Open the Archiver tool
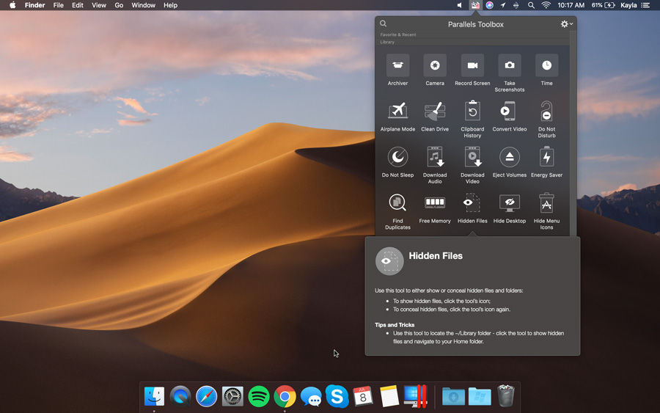 [397, 70]
